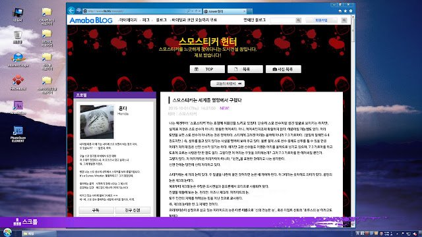Open the 마이페이지 menu link

pos(128,20)
